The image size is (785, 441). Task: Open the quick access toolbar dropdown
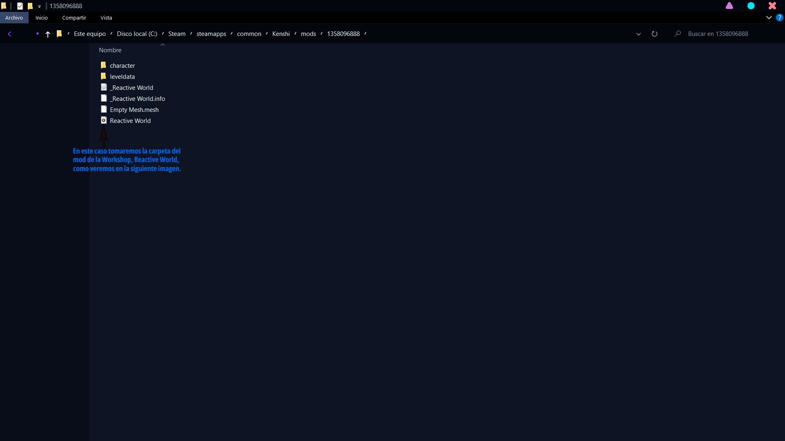click(39, 7)
